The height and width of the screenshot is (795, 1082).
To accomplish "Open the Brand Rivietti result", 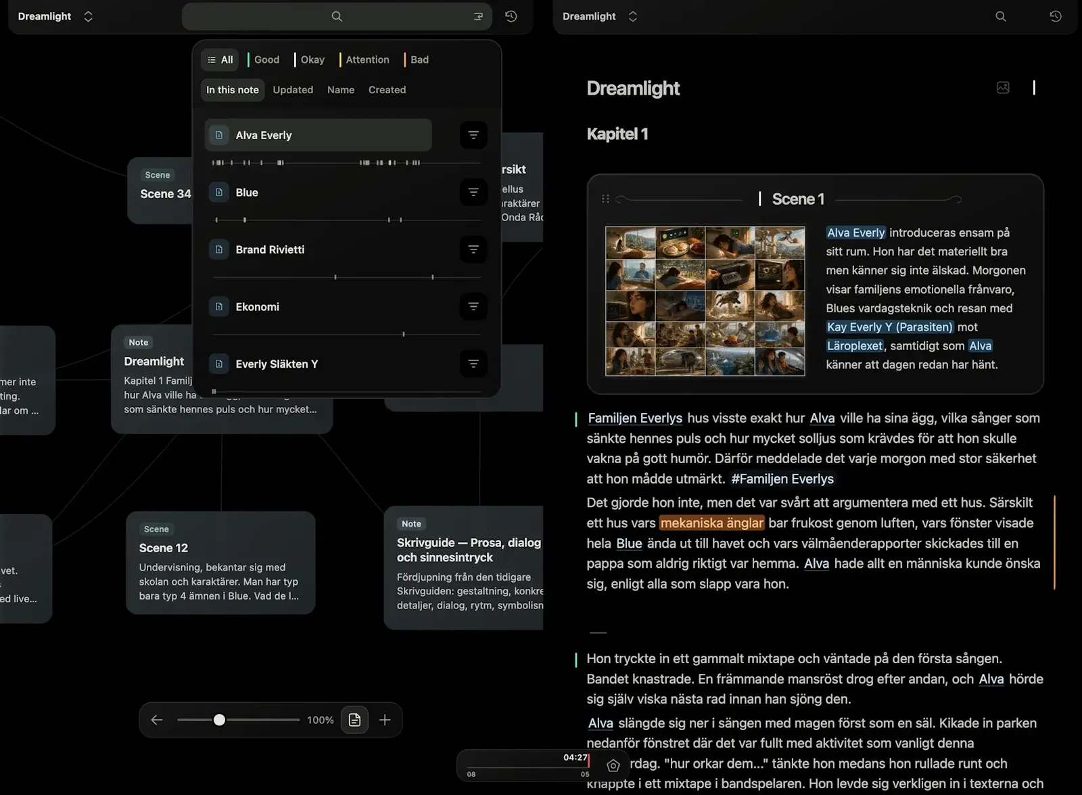I will click(x=319, y=249).
